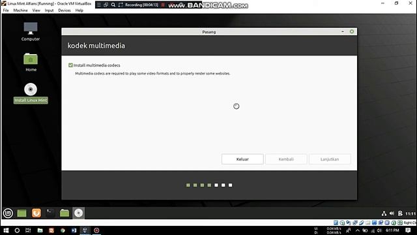Click the Mint panel clock 11:11

click(x=410, y=213)
